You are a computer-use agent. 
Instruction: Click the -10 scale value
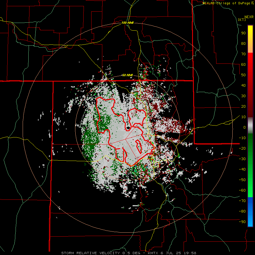[242, 138]
